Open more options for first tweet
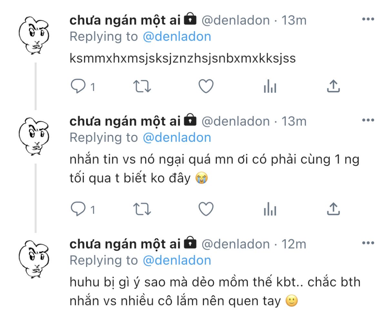This screenshot has width=389, height=315. [x=368, y=19]
